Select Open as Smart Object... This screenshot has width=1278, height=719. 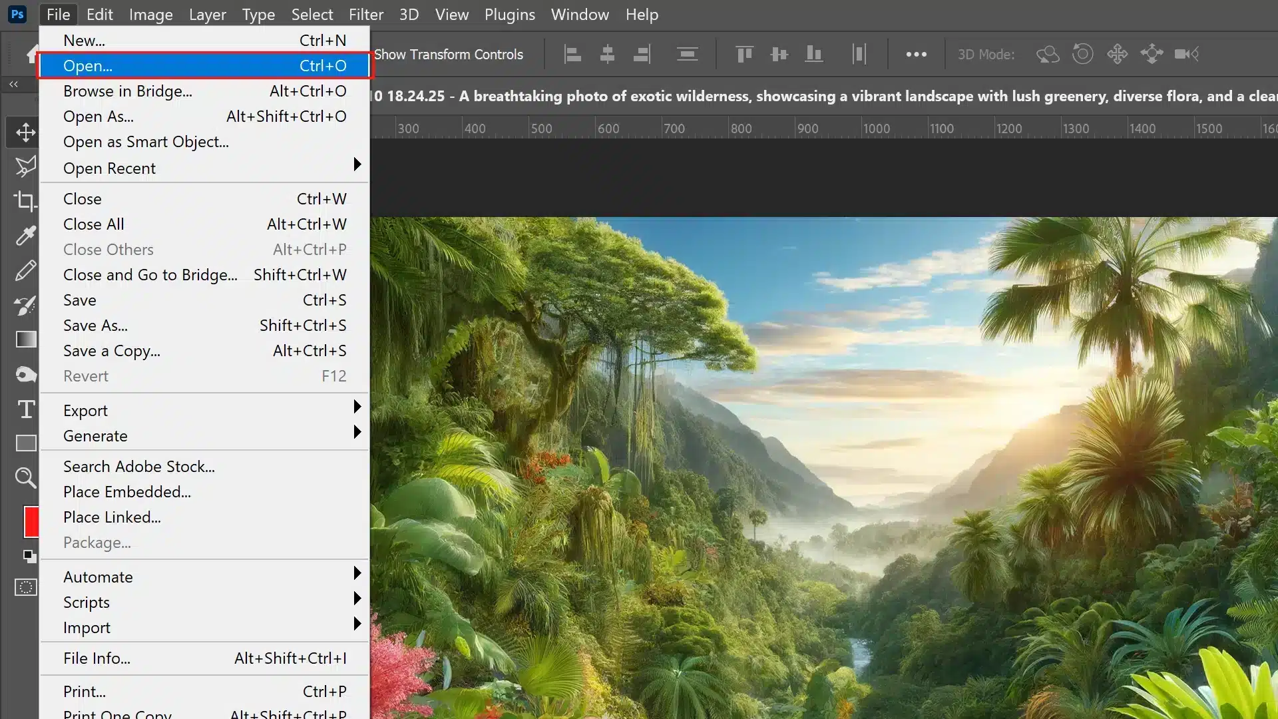click(204, 141)
